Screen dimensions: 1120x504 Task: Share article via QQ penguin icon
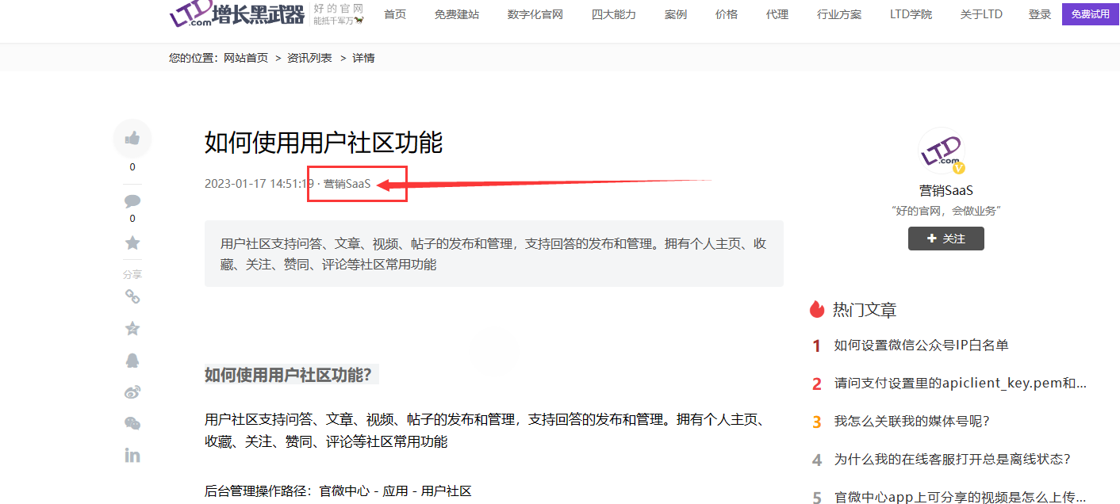[132, 361]
